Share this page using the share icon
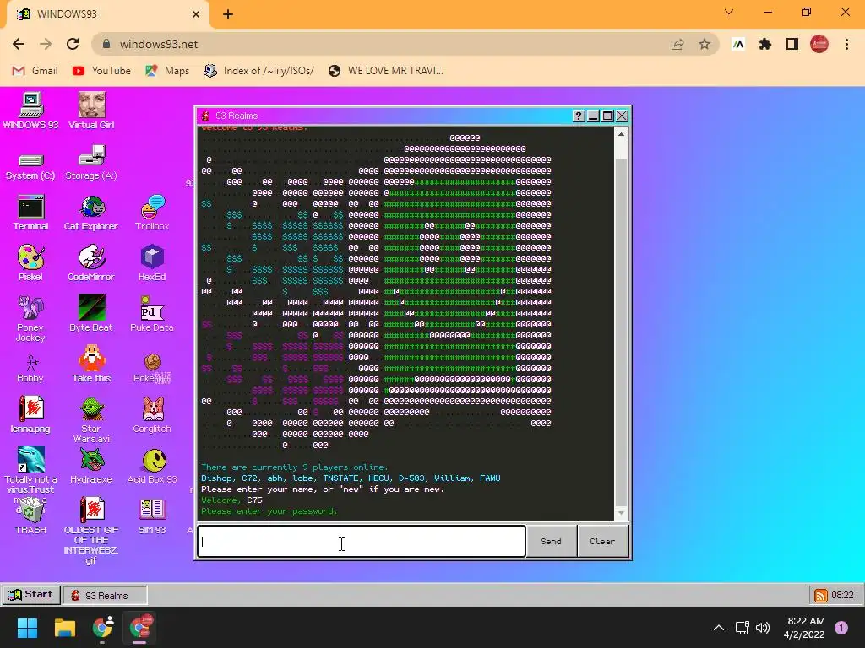The height and width of the screenshot is (648, 865). [677, 44]
